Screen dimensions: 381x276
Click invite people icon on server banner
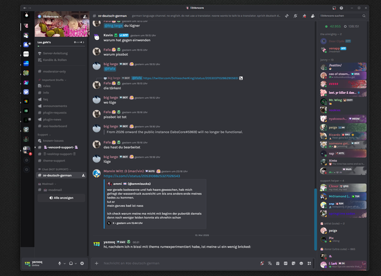[x=85, y=17]
